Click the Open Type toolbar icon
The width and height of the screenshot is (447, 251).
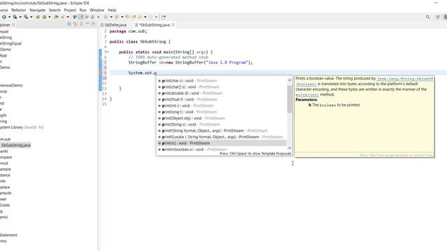tap(56, 17)
